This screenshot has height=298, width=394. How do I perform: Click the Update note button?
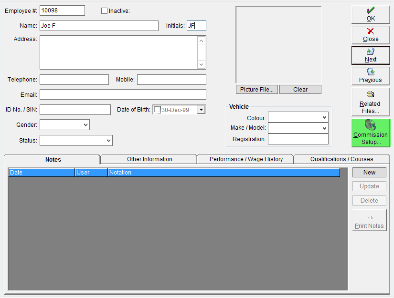pyautogui.click(x=369, y=186)
